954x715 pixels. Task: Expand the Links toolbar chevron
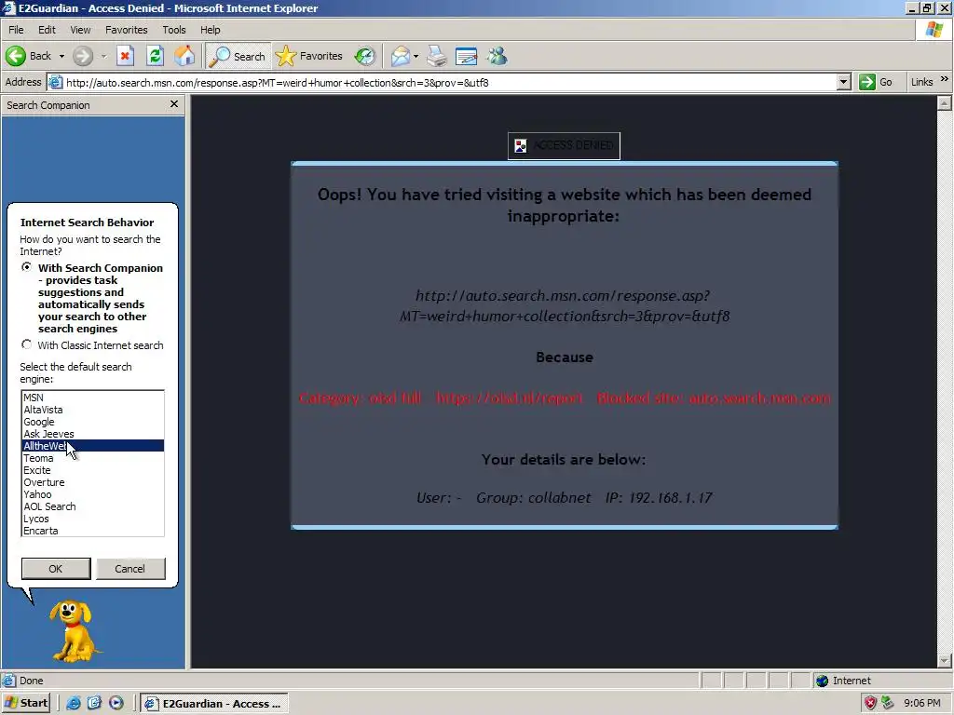[945, 79]
